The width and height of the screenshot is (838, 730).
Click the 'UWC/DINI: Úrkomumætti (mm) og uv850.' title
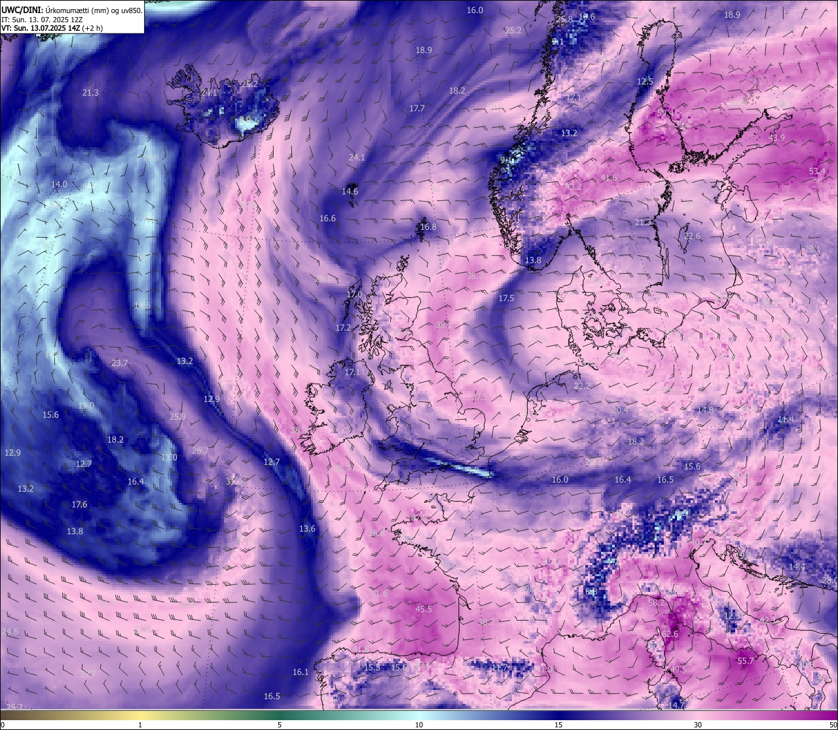72,10
